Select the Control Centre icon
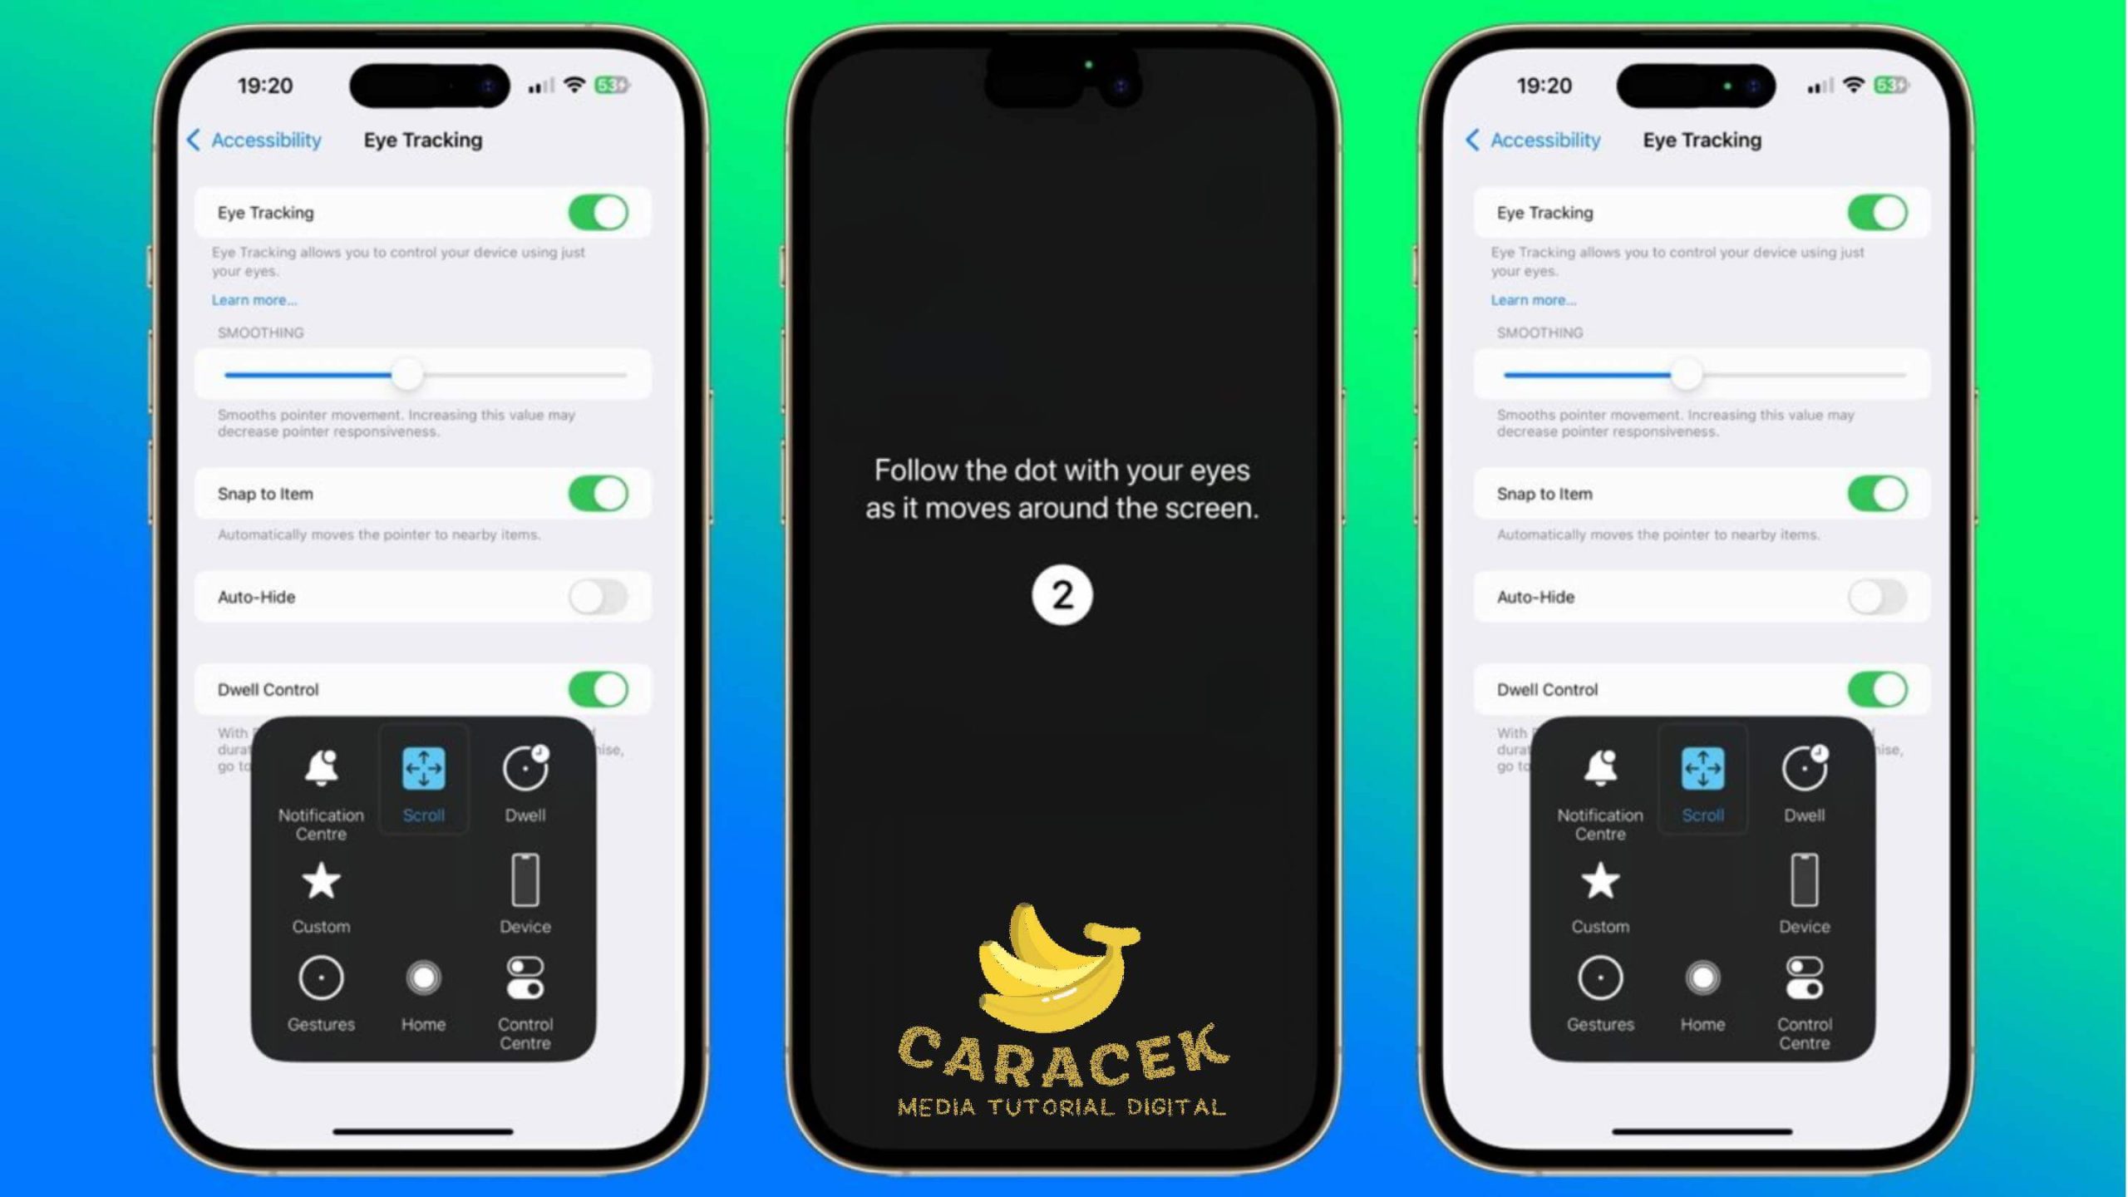 (x=525, y=983)
